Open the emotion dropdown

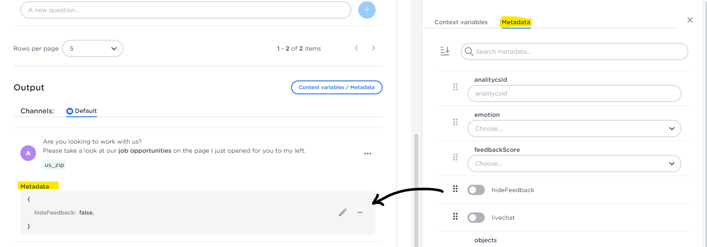point(574,128)
